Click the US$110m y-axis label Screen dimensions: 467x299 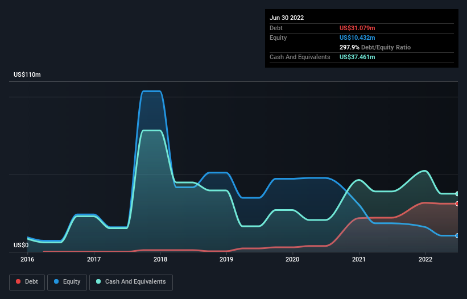tap(27, 74)
